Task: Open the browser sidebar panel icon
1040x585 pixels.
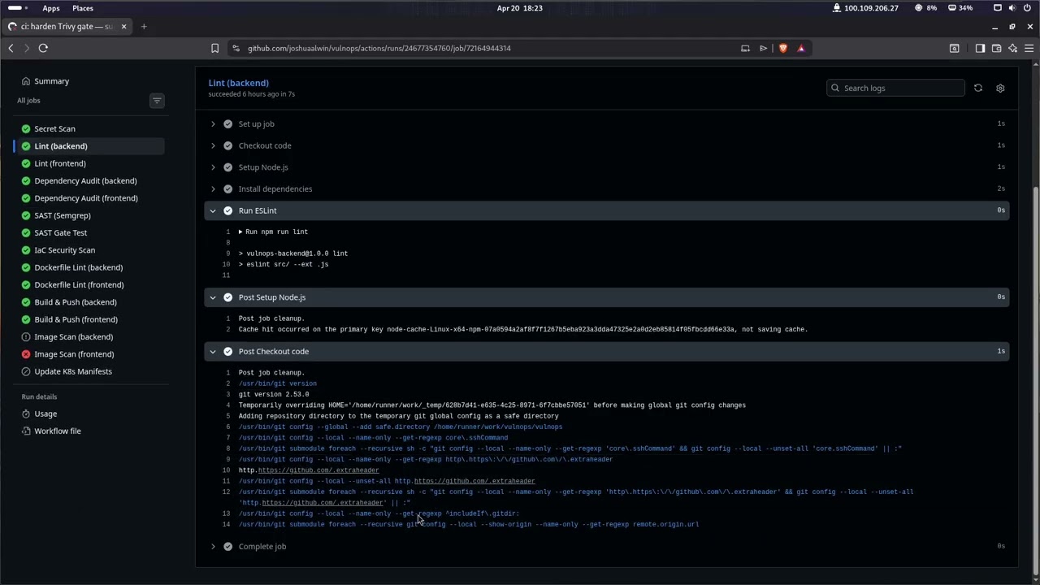Action: point(980,48)
